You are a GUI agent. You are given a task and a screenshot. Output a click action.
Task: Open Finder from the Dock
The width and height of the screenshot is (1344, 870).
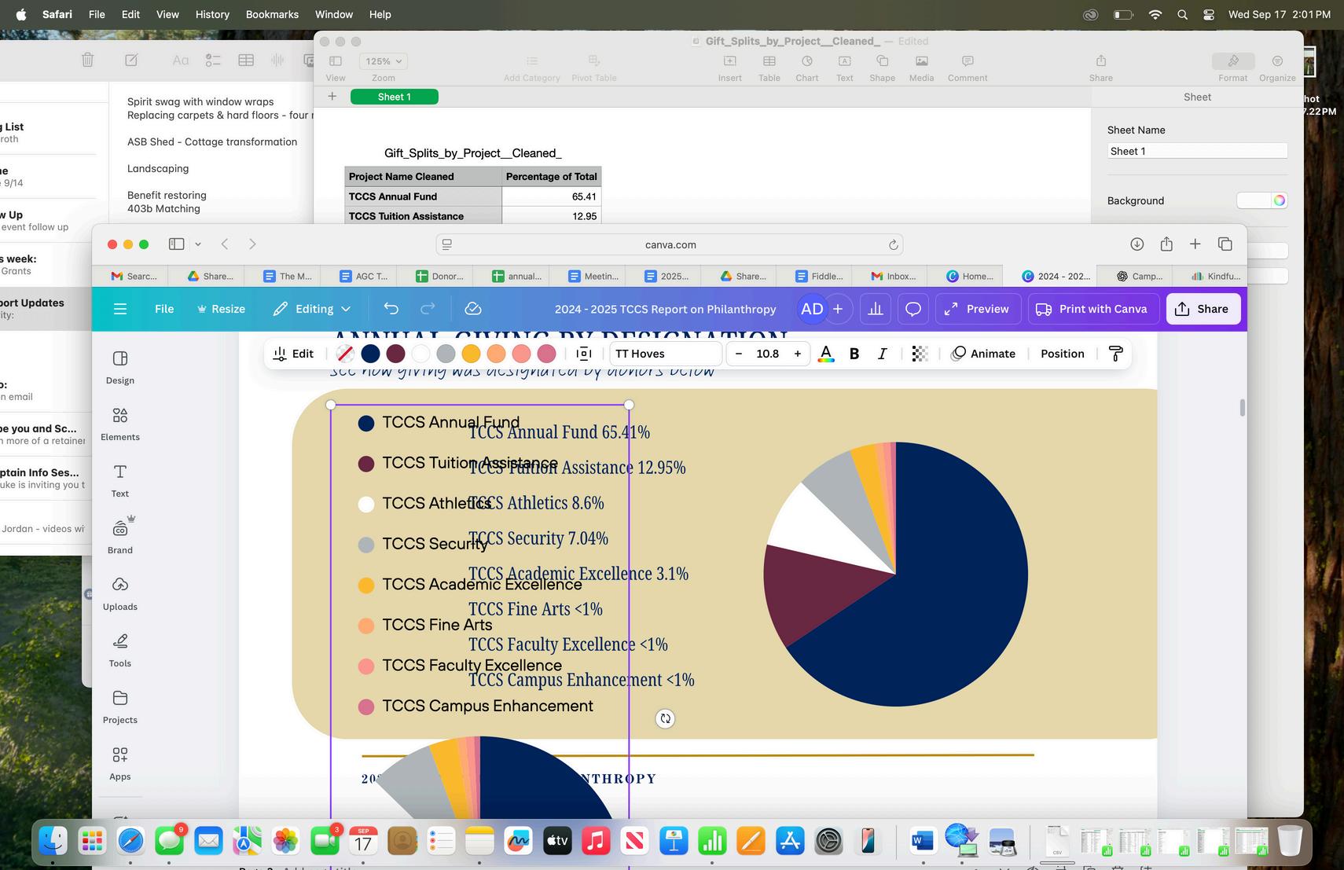pos(53,841)
